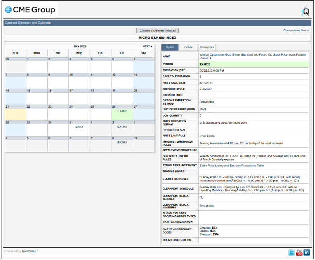
Task: Click expiration value 5/26/2023 4:00 PM
Action: point(212,70)
